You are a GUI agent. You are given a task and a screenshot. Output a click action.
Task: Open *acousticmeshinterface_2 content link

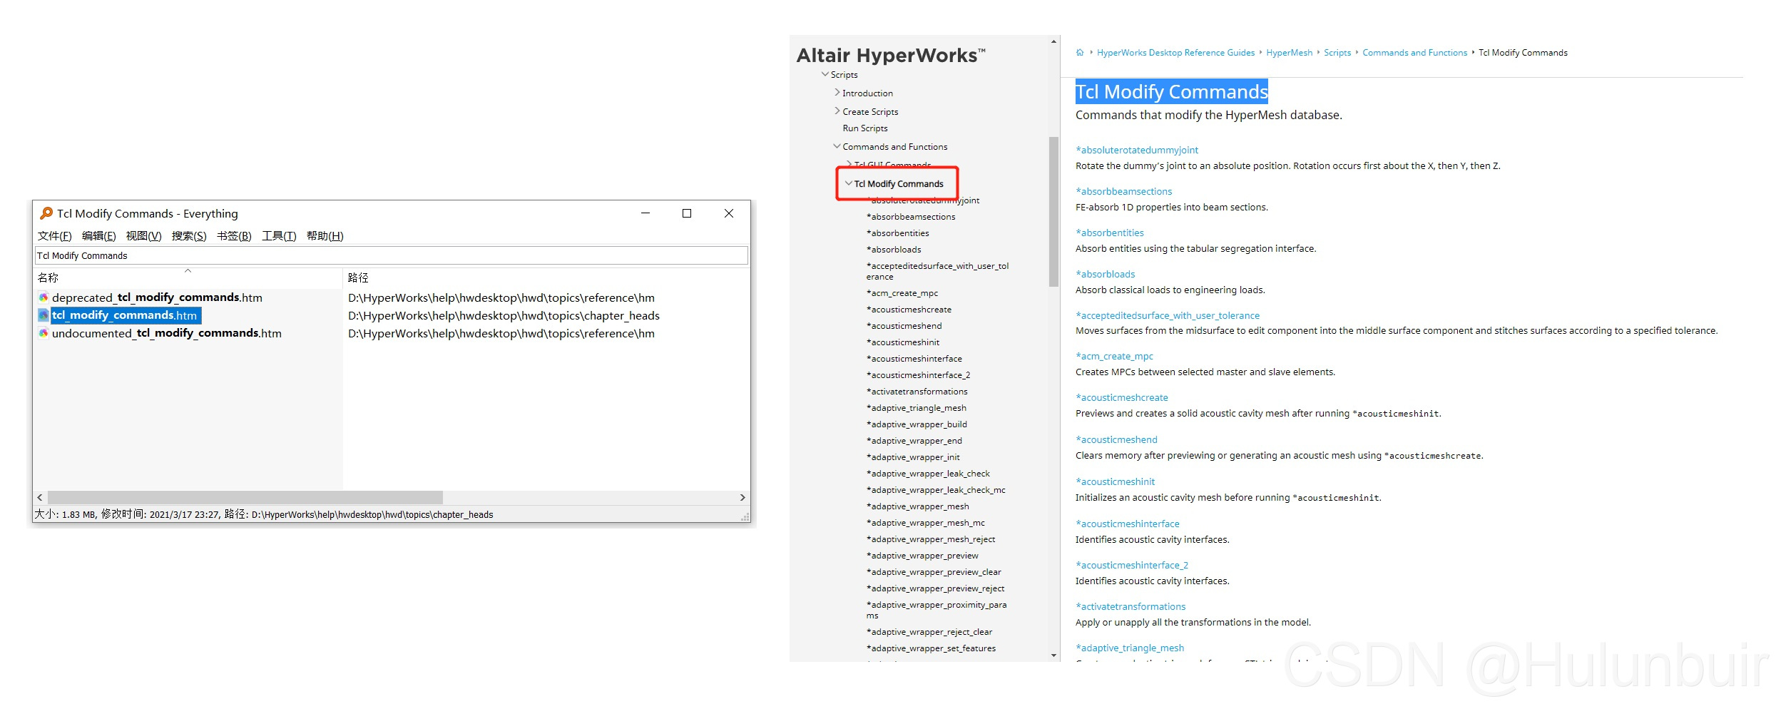(x=1132, y=565)
